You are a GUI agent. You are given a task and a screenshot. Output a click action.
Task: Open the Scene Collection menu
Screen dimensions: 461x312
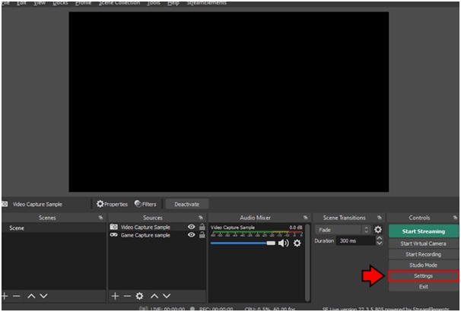[x=119, y=3]
